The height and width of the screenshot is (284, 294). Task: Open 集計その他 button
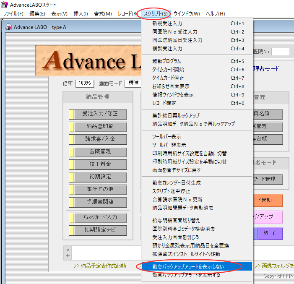click(x=98, y=190)
